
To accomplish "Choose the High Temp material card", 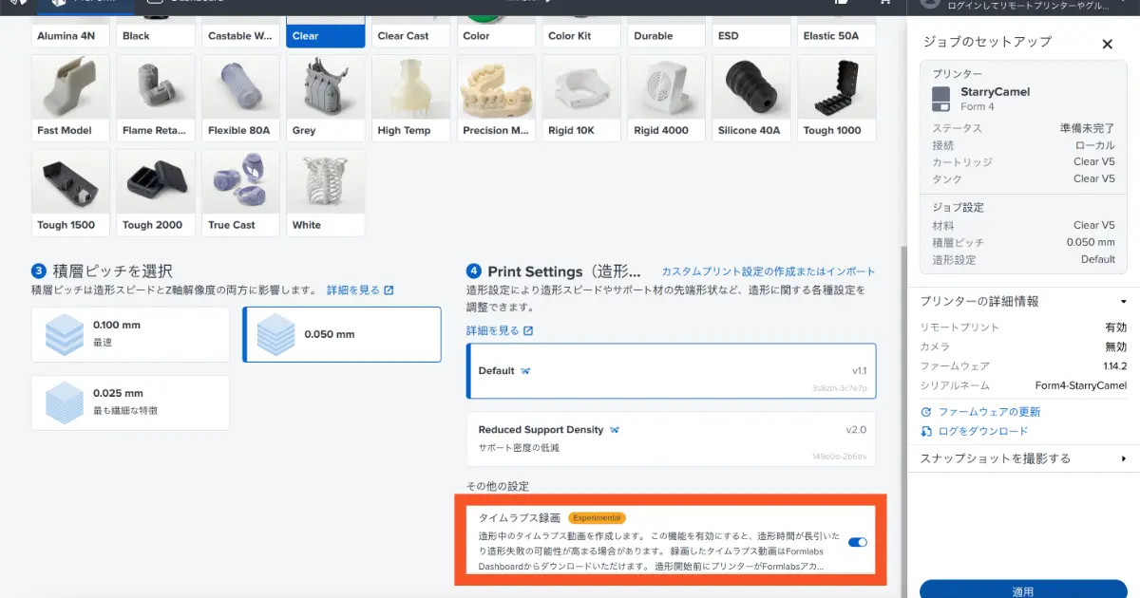I will [411, 98].
